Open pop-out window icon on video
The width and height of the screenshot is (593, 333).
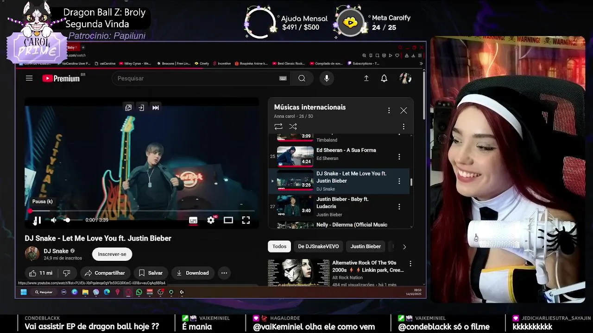128,107
